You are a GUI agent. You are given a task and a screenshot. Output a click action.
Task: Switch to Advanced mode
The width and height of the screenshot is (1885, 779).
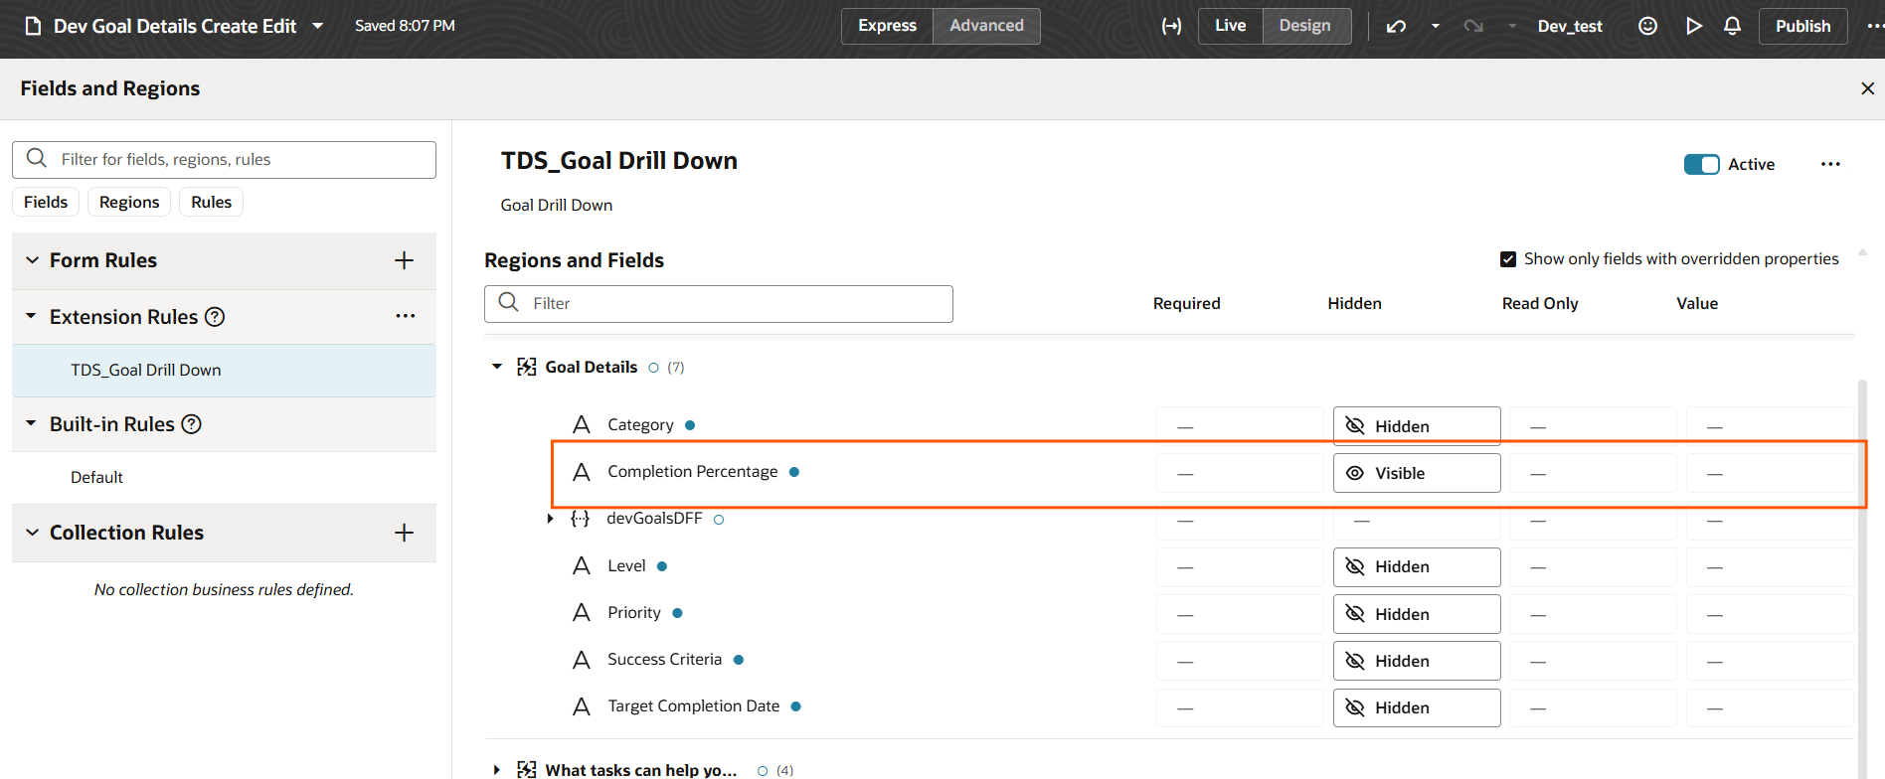click(x=986, y=26)
